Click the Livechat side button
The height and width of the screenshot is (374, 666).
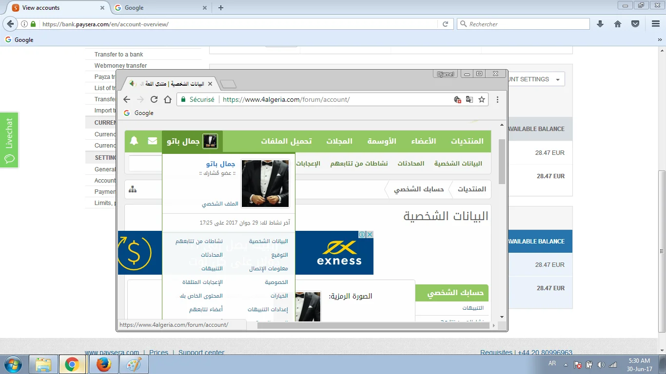coord(9,140)
